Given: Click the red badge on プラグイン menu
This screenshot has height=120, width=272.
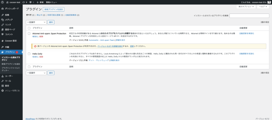Looking at the screenshot, I should pos(17,52).
